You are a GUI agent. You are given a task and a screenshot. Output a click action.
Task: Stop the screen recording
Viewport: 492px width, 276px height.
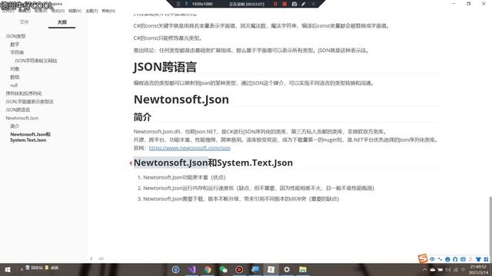tap(284, 4)
